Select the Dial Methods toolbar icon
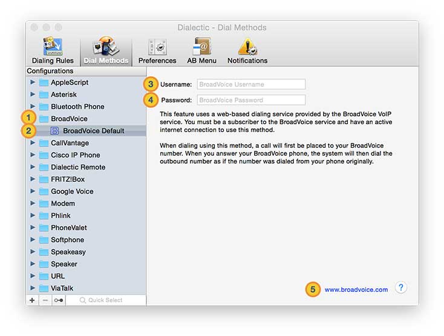 [106, 46]
